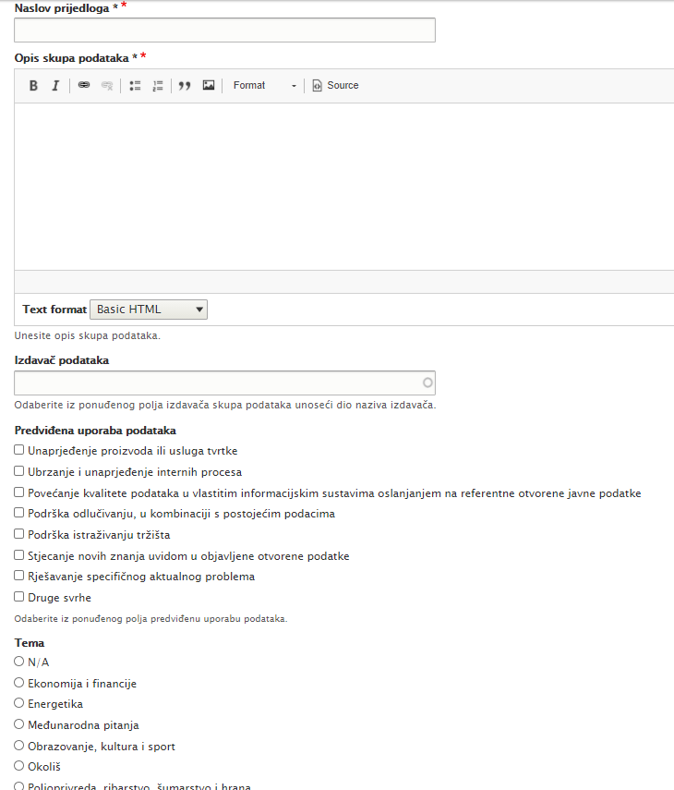Focus the 'Izdavač podataka' autocomplete field
674x790 pixels.
pos(219,383)
